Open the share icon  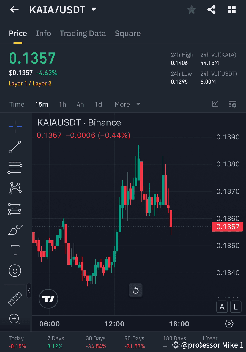(212, 10)
